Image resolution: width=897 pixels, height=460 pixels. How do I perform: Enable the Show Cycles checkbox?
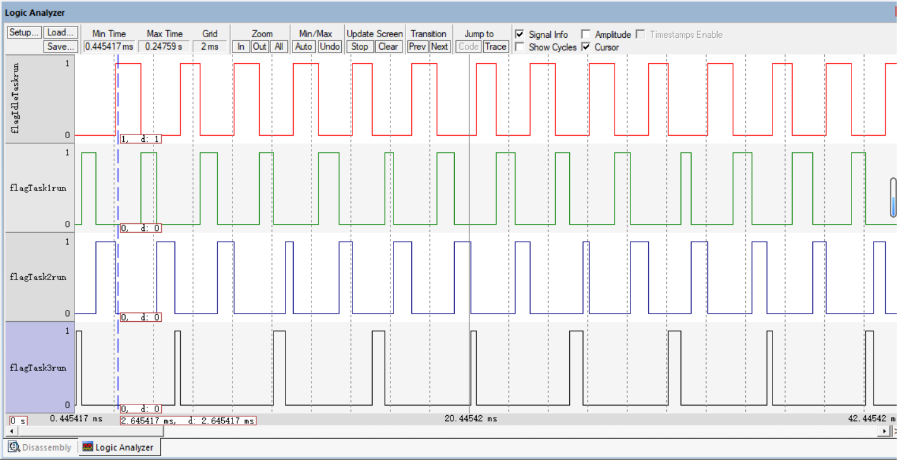point(519,47)
